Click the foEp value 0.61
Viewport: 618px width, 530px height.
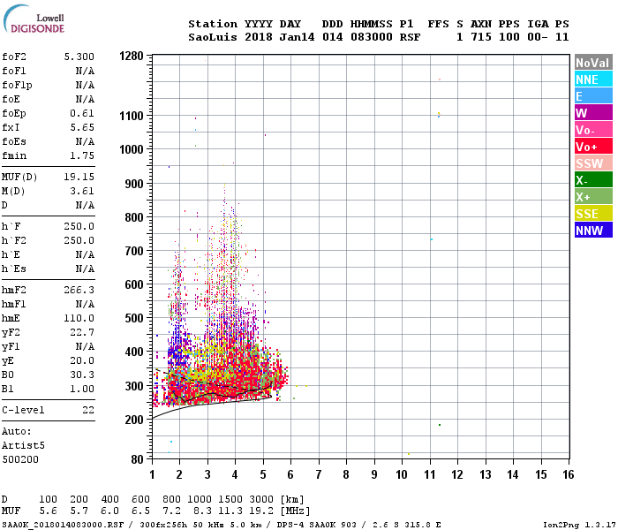coord(82,113)
